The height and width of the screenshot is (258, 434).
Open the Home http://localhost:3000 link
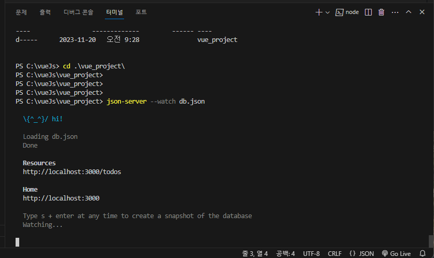point(61,198)
